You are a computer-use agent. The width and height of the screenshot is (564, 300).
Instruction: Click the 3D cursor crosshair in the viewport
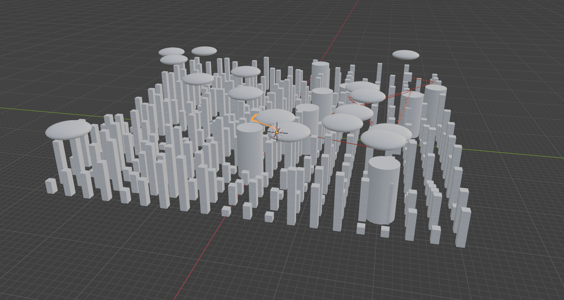(277, 132)
